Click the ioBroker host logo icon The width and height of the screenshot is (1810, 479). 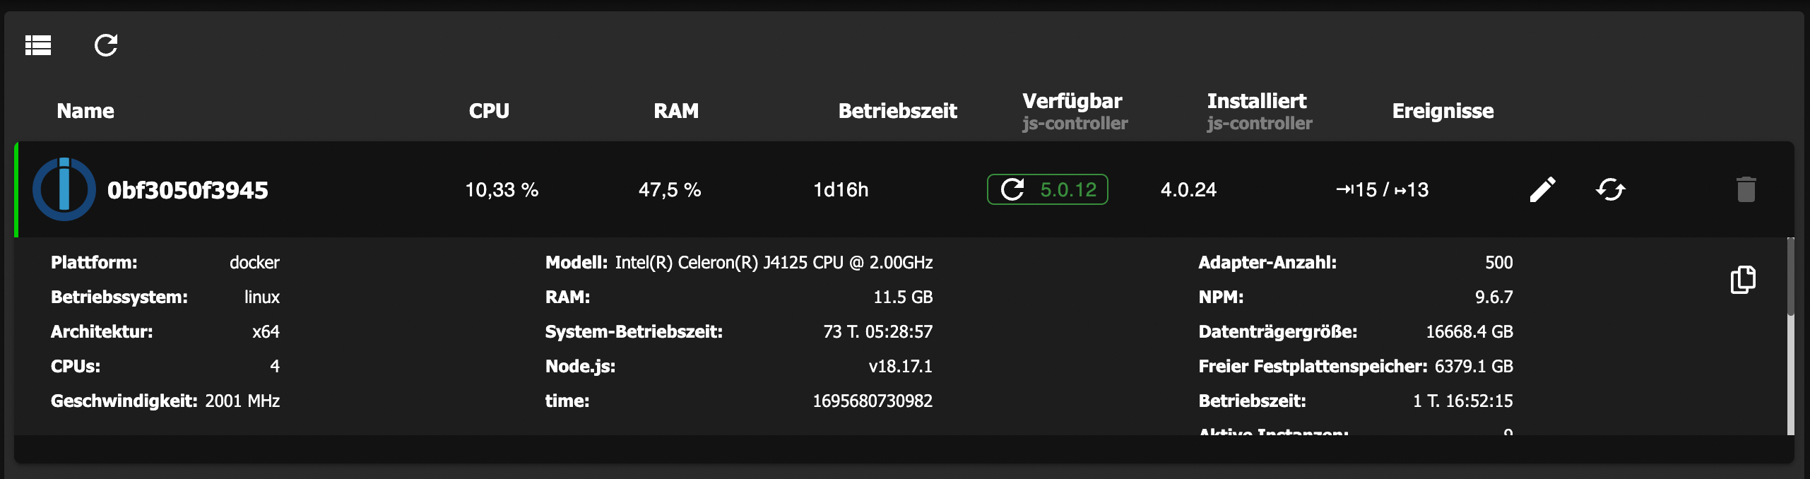[x=64, y=189]
